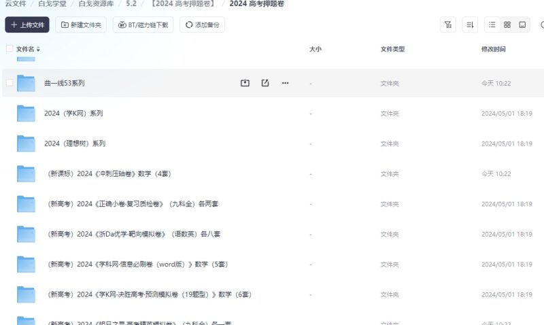Click 文件夹 type cell of 浙Da优学·靶向模拟卷 row

click(390, 234)
